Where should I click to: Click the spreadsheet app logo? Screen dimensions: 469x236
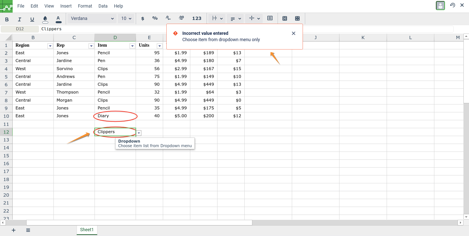(x=6, y=6)
